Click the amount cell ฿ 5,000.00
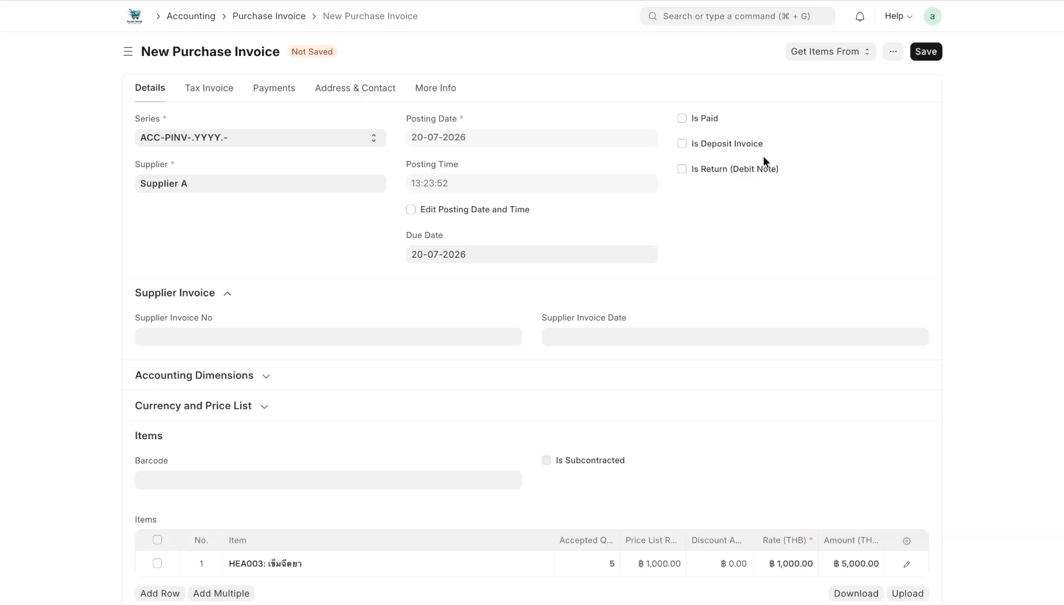Screen dimensions: 1064x605 [851, 564]
